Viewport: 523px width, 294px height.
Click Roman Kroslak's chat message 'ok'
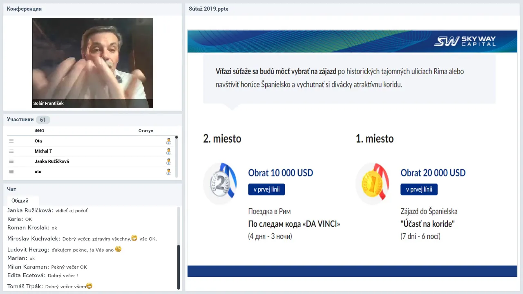pyautogui.click(x=54, y=228)
